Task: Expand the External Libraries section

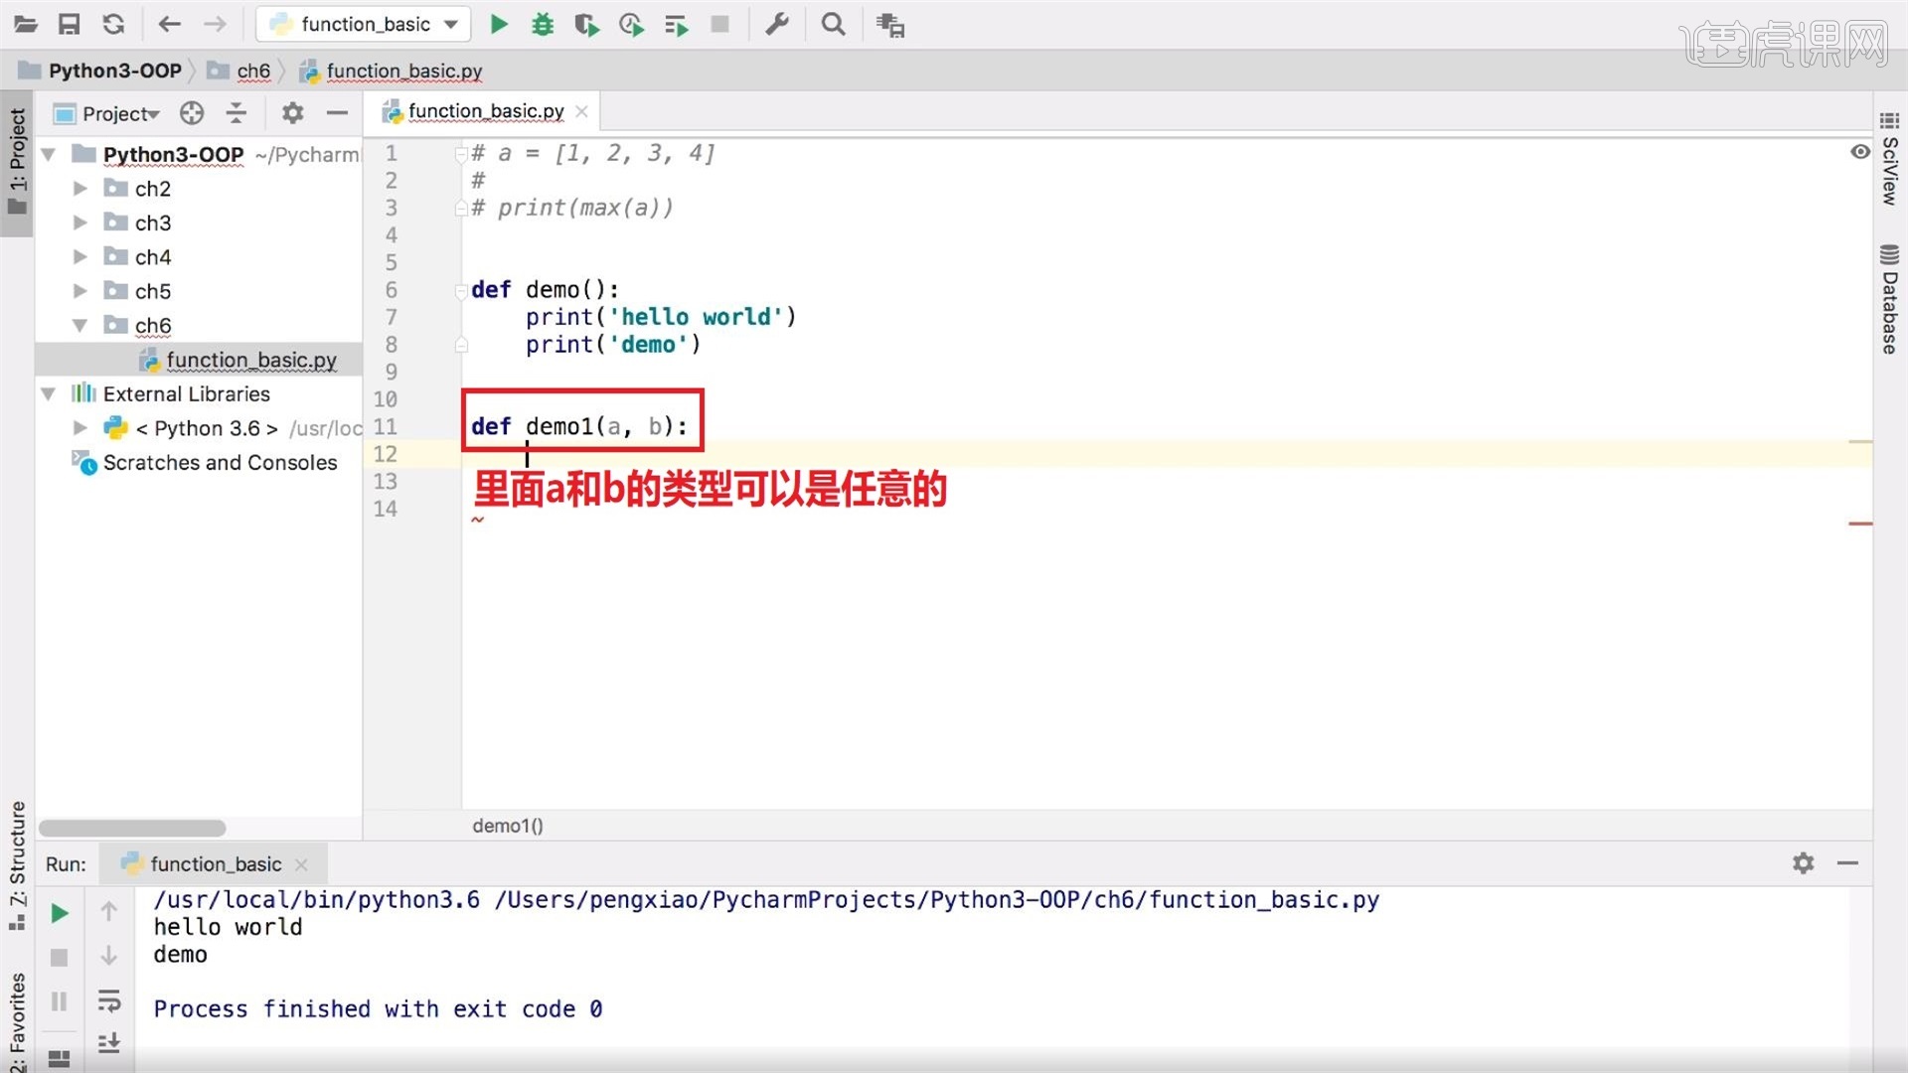Action: coord(47,394)
